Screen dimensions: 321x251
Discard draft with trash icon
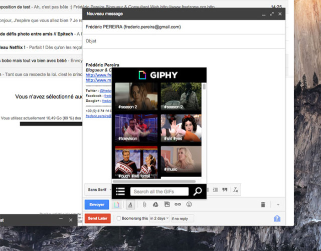tap(263, 204)
